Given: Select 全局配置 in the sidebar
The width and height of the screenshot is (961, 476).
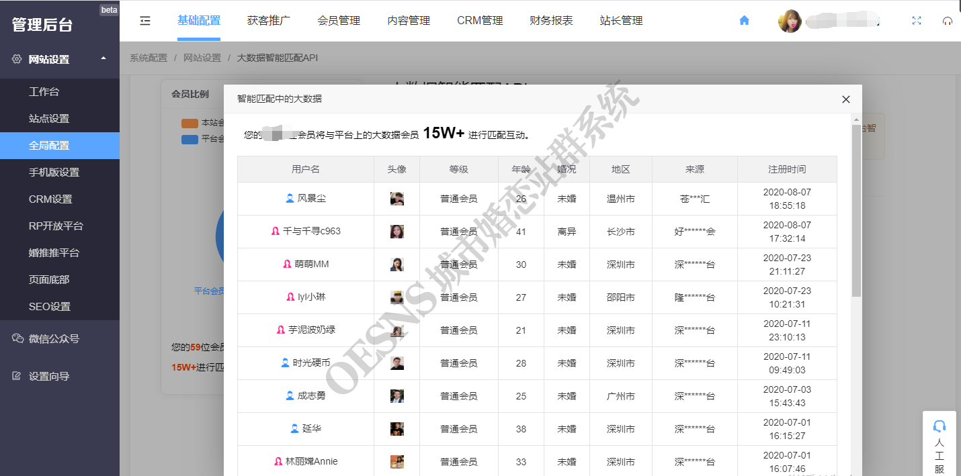Looking at the screenshot, I should pos(60,146).
